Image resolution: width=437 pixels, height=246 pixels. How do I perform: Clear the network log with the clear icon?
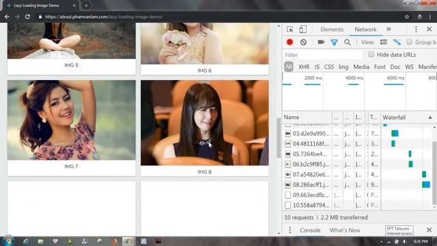coord(303,42)
